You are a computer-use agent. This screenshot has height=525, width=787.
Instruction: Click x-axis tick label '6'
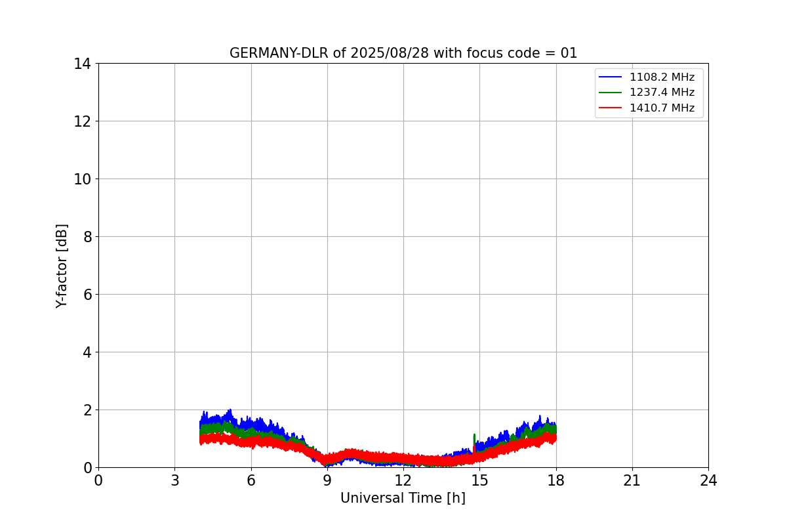(251, 481)
